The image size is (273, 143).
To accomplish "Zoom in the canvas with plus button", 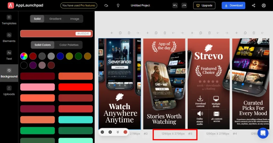I will click(x=110, y=132).
